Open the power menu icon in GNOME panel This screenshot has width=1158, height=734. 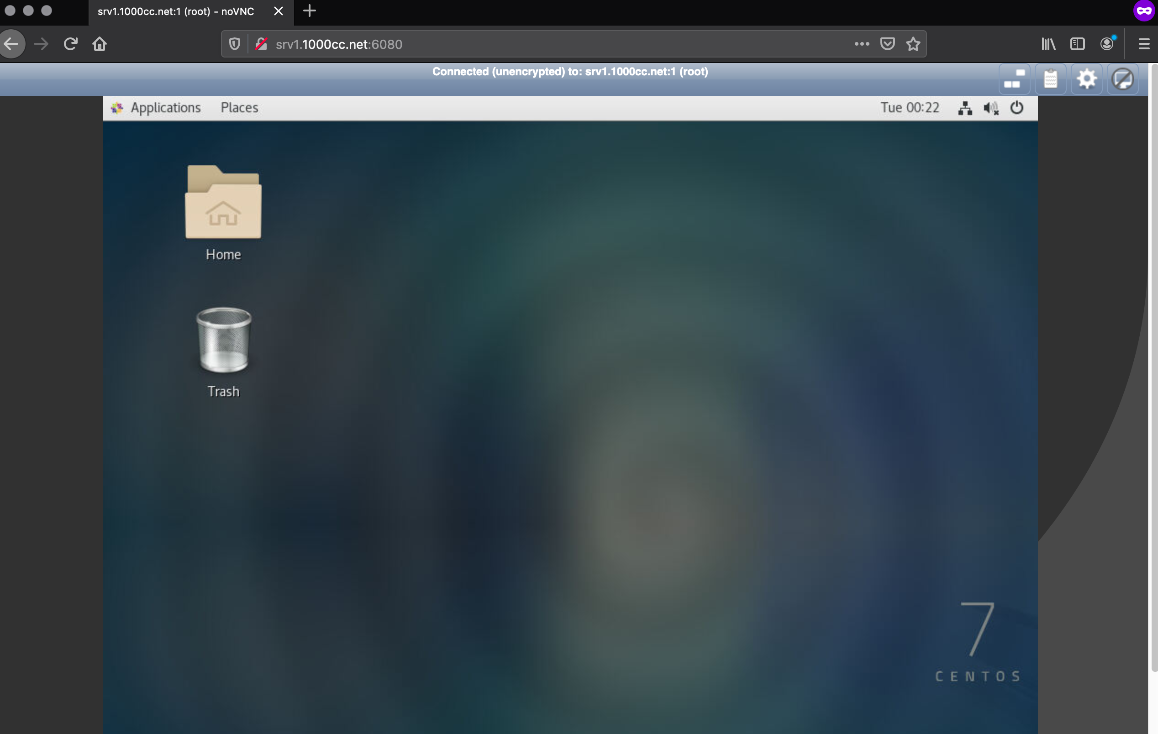click(x=1016, y=108)
